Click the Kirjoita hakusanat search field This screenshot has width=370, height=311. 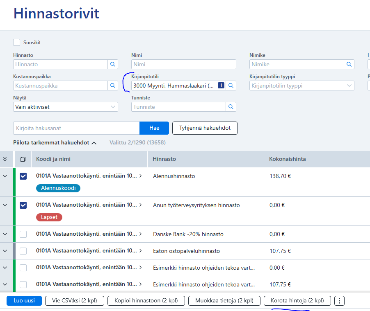(76, 128)
